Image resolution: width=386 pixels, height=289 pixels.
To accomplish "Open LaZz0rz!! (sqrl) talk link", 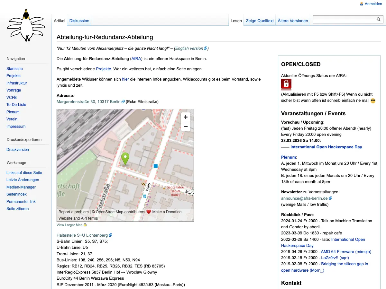I will pos(335,258).
